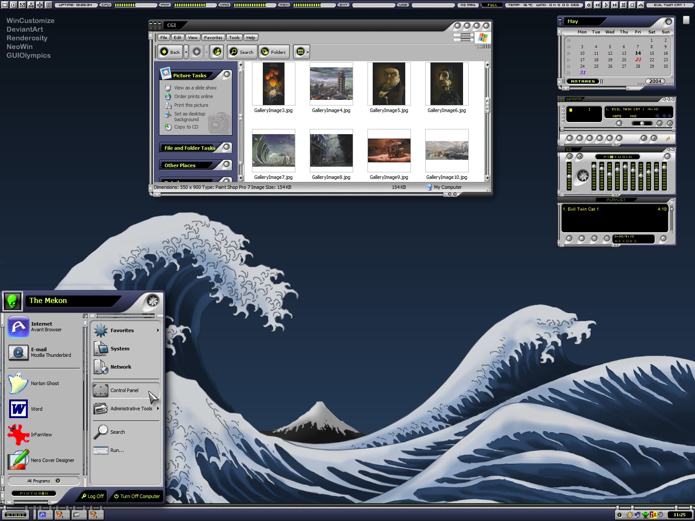Toggle the Folders pane in Explorer toolbar
Screen dimensions: 695x521
(x=274, y=52)
